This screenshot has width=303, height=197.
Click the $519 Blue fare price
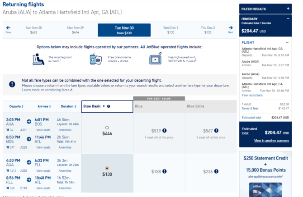tap(156, 131)
